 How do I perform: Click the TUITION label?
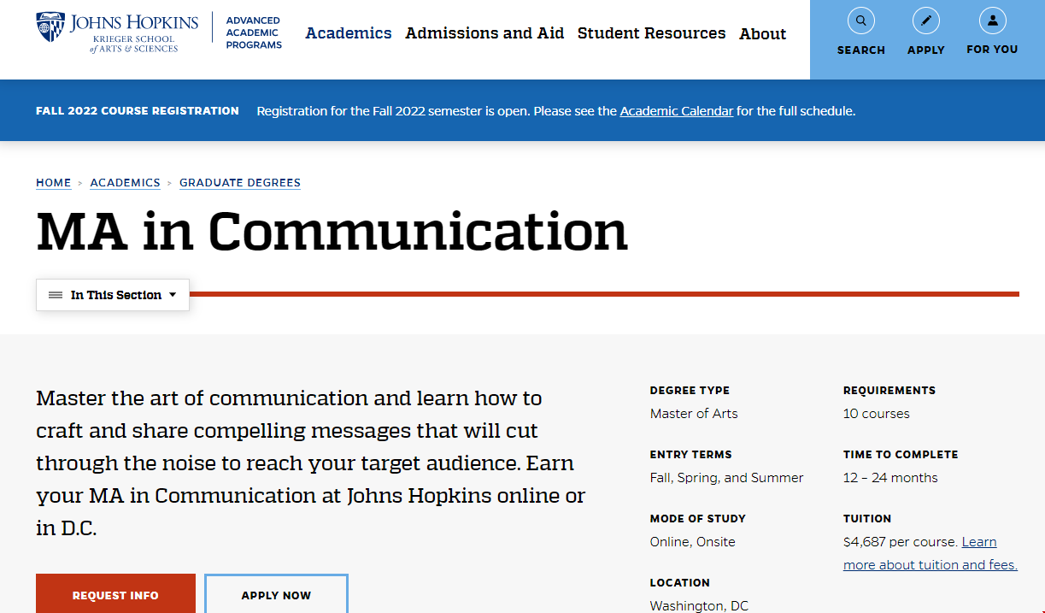867,519
